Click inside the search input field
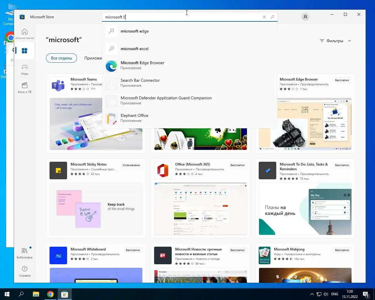Screen dimensions: 375x300 click(x=182, y=17)
